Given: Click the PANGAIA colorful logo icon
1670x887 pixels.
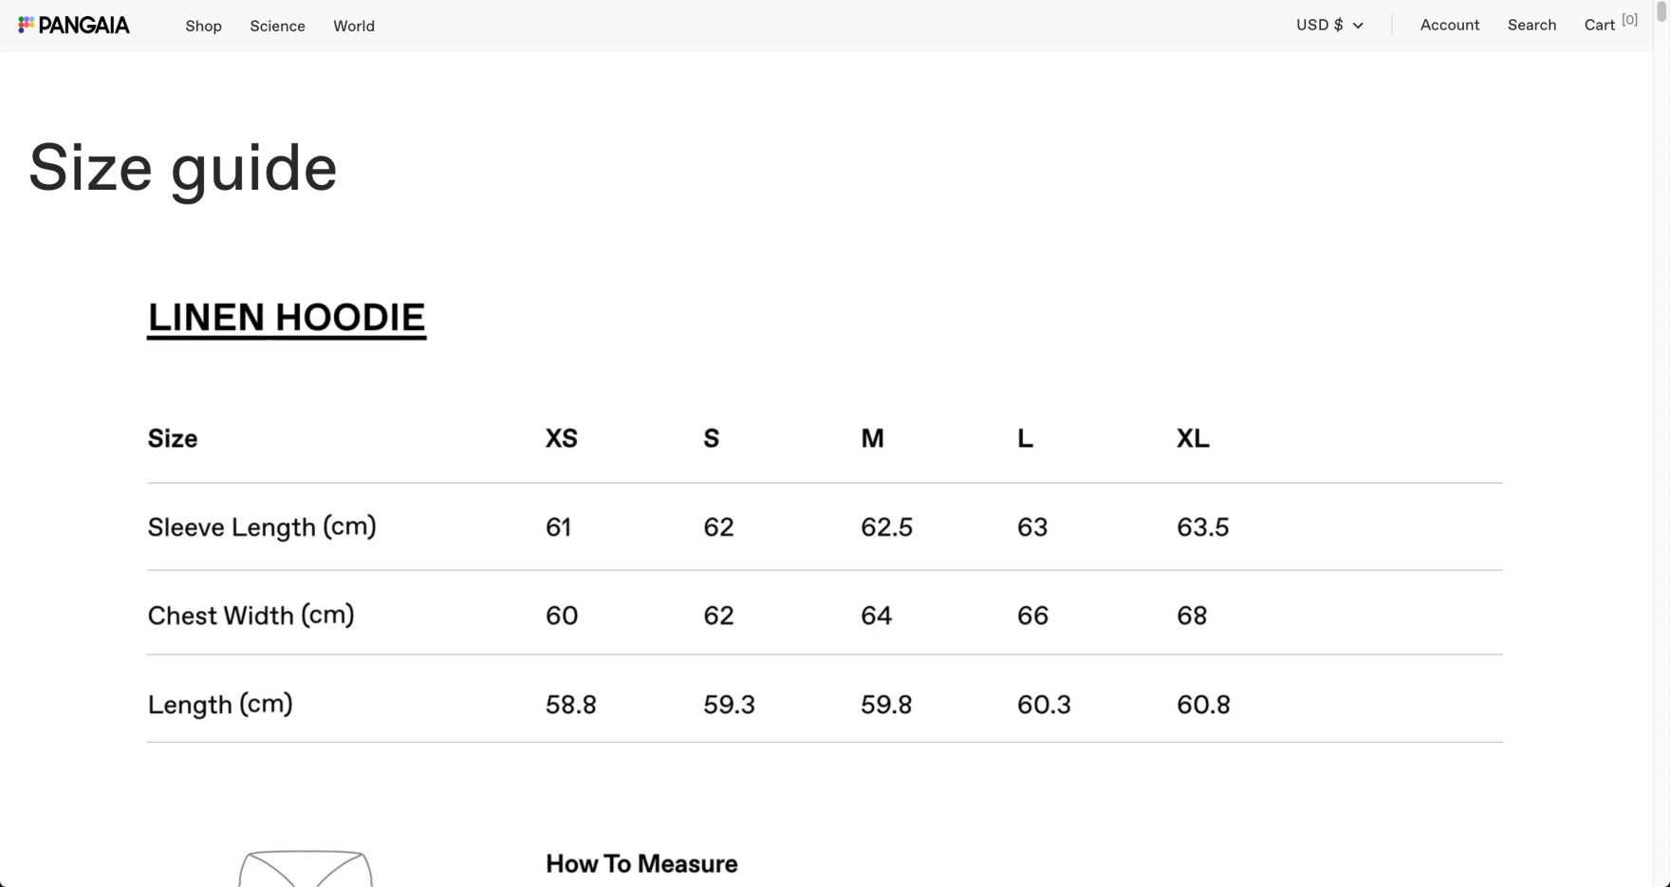Looking at the screenshot, I should tap(27, 25).
